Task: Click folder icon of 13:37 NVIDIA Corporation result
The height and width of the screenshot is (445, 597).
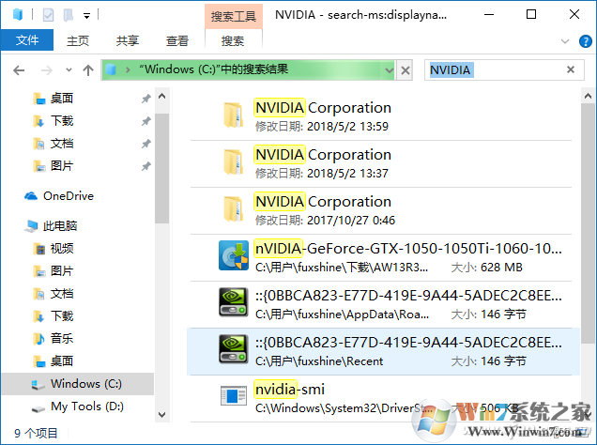Action: (234, 161)
